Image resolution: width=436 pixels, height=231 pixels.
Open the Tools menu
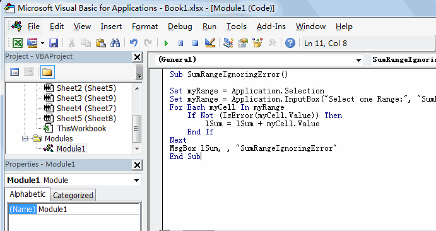pyautogui.click(x=237, y=27)
